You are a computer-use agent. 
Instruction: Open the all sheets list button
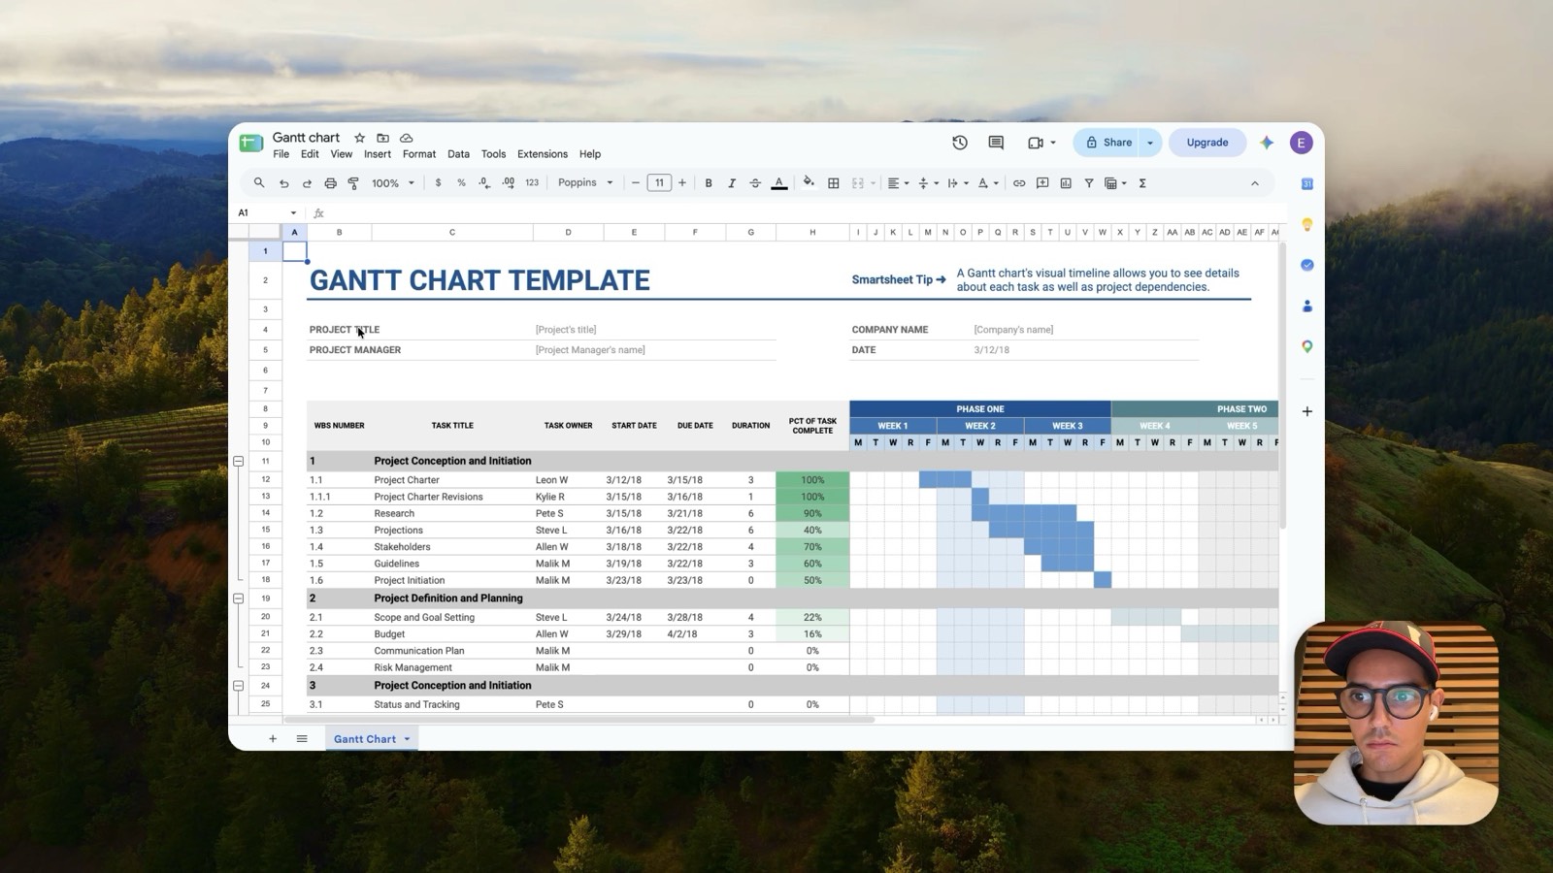(302, 739)
